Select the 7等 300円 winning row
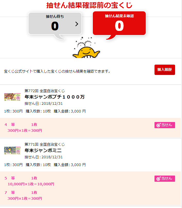182x208 pixels. pyautogui.click(x=23, y=196)
